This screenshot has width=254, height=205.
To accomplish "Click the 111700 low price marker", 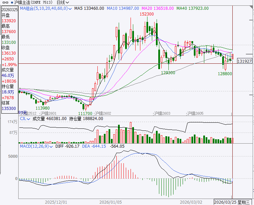I will coord(85,114).
